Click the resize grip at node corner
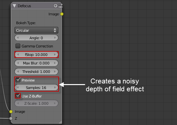Screen dimensions: 177x125 pyautogui.click(x=61, y=122)
